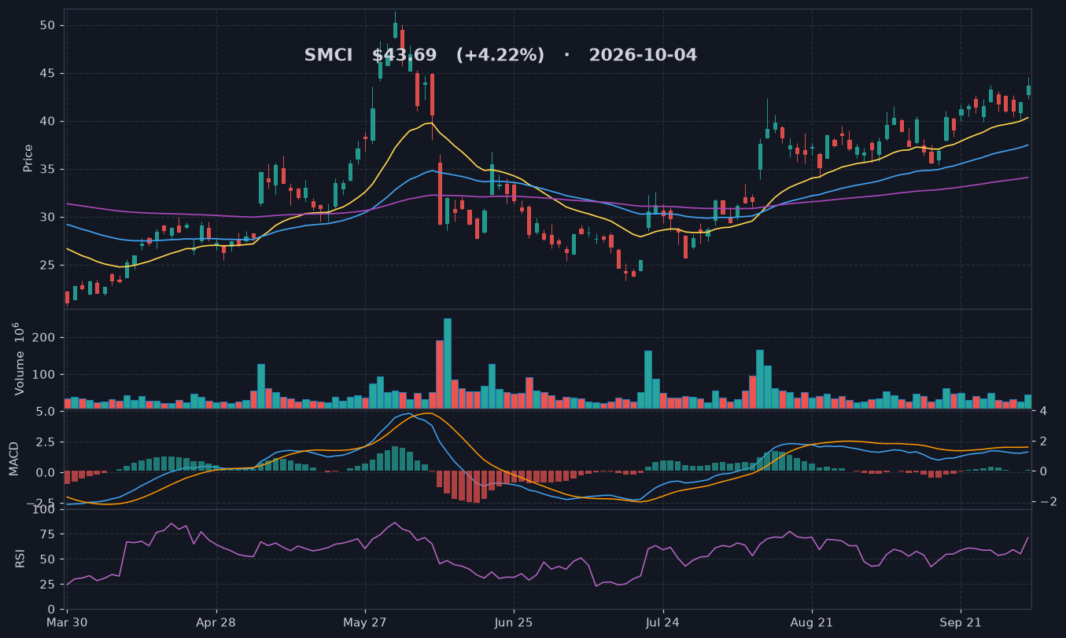Select the Sep 21 date tick label
Image resolution: width=1066 pixels, height=638 pixels.
click(x=960, y=623)
